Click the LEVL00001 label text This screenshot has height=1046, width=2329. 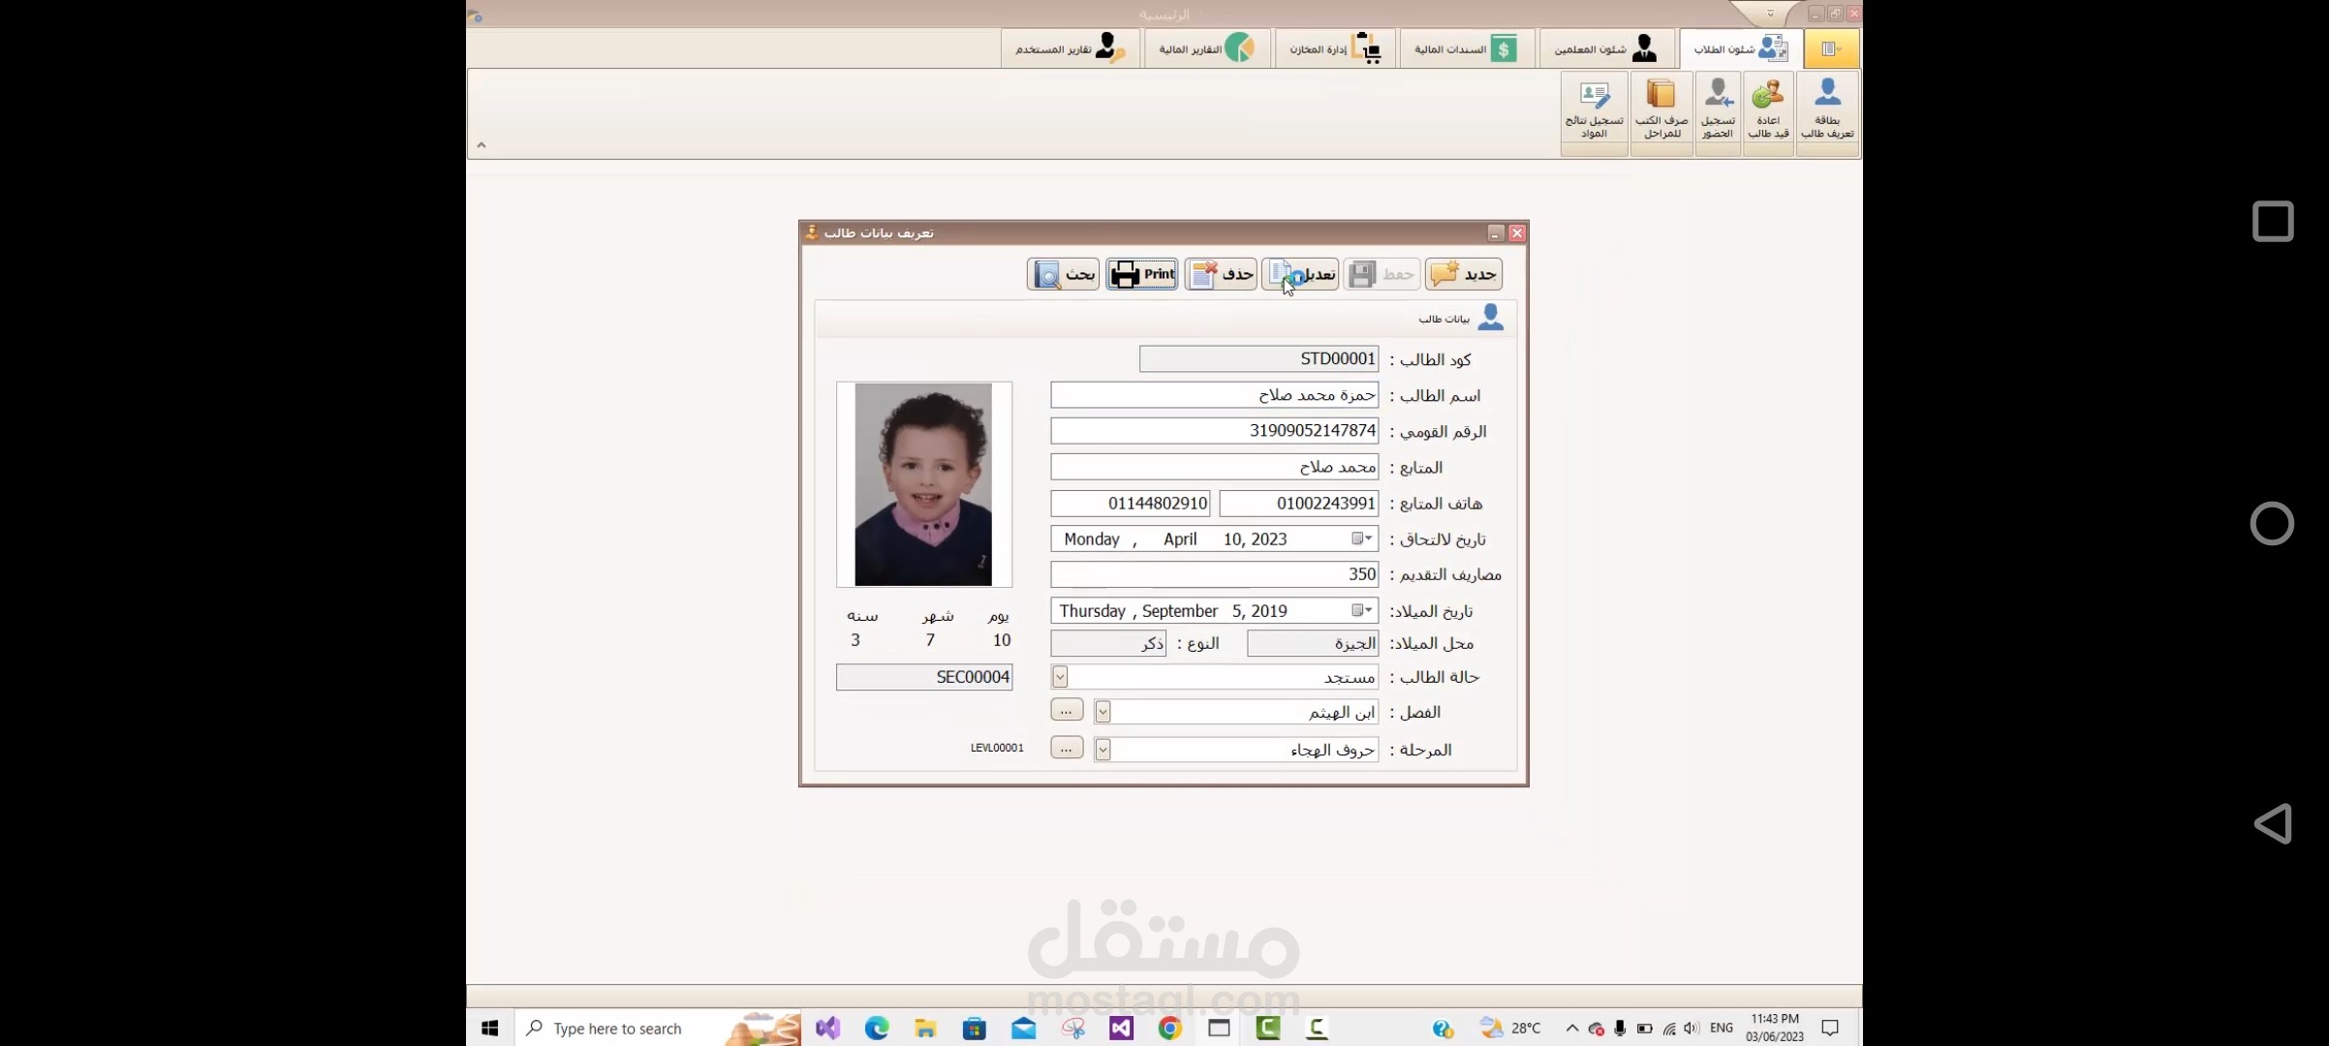[997, 748]
